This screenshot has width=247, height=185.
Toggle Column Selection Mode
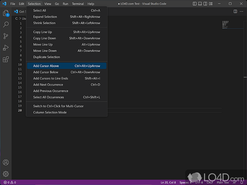coord(67,113)
